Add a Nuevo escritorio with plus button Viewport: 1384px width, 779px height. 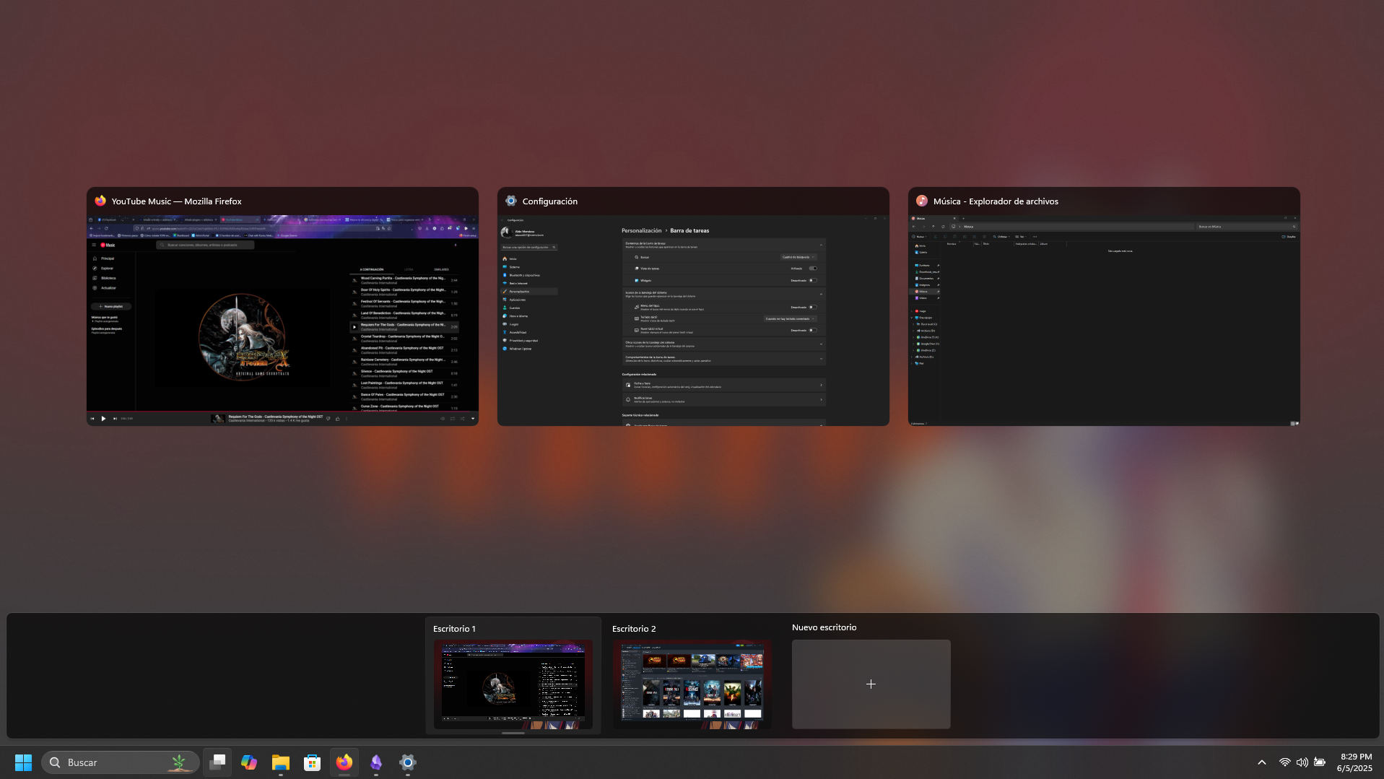tap(871, 684)
